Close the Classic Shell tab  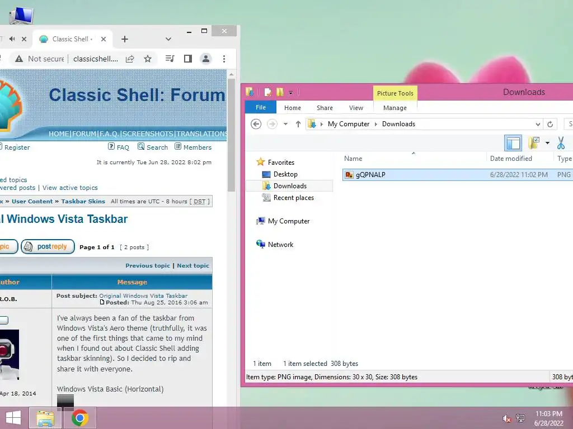click(x=104, y=39)
